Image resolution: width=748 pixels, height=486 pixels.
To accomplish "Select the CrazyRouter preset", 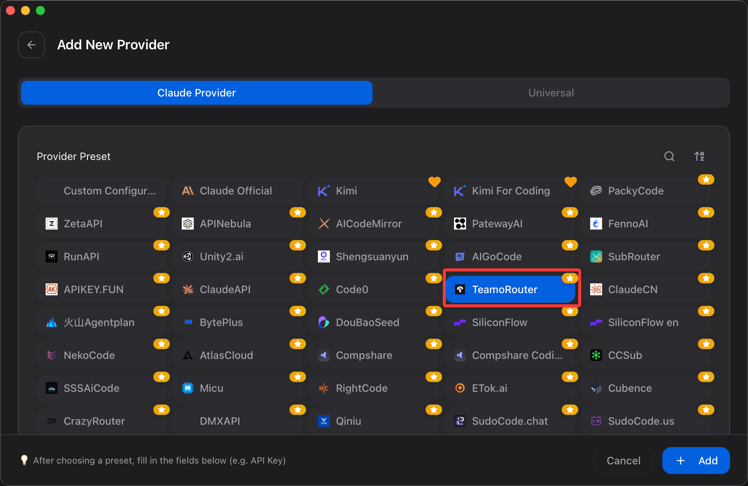I will [x=102, y=421].
